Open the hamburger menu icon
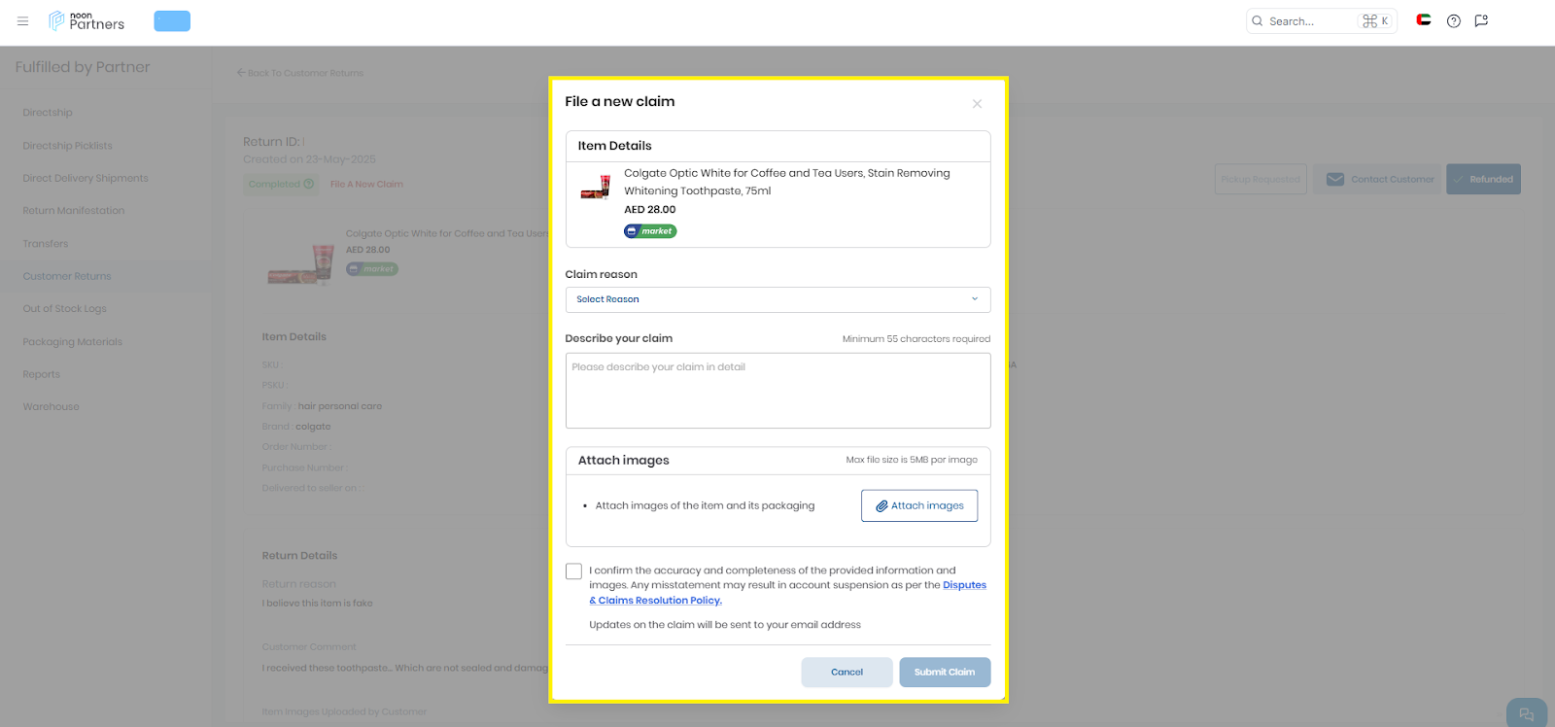This screenshot has width=1555, height=727. [x=23, y=20]
